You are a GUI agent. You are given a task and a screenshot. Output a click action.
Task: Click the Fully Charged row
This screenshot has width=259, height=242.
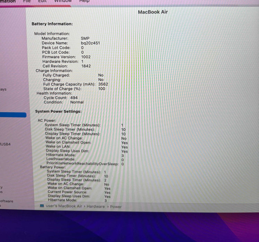pyautogui.click(x=73, y=75)
